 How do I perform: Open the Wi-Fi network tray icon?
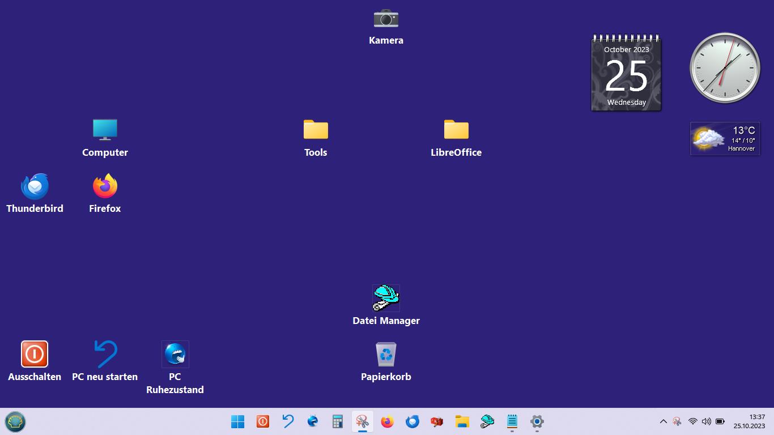pos(692,421)
